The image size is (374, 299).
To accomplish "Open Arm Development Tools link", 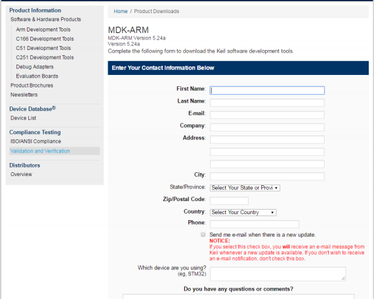I will pos(43,30).
